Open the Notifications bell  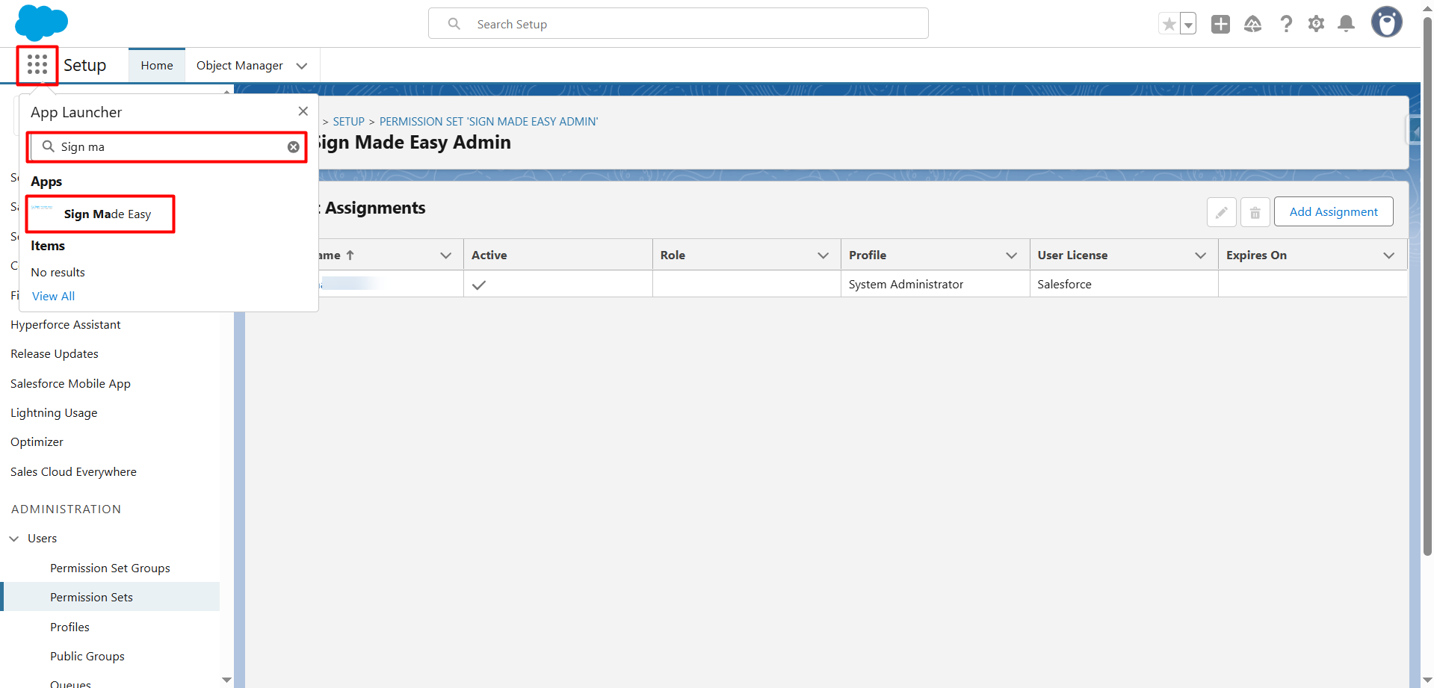(x=1346, y=24)
